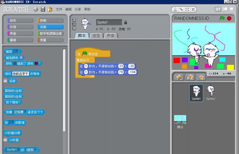The width and height of the screenshot is (239, 154).
Task: Select the 控制 block category
Action: click(51, 20)
